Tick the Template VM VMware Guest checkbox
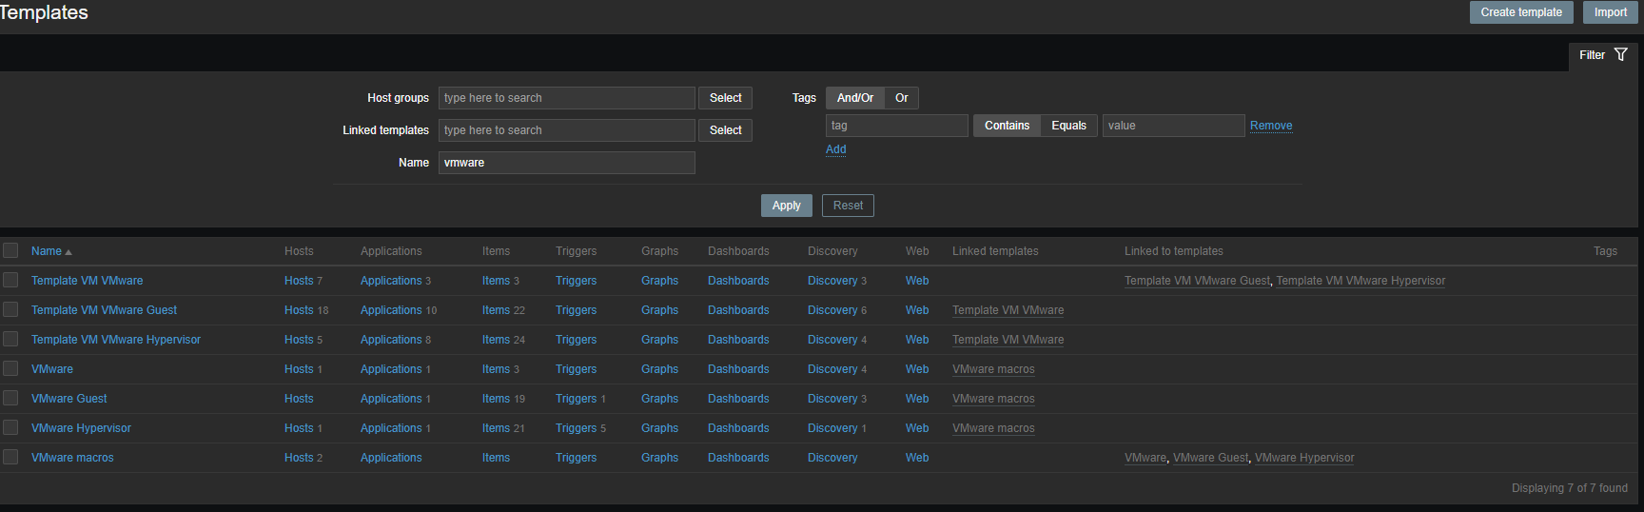Screen dimensions: 1644x512 tap(10, 309)
